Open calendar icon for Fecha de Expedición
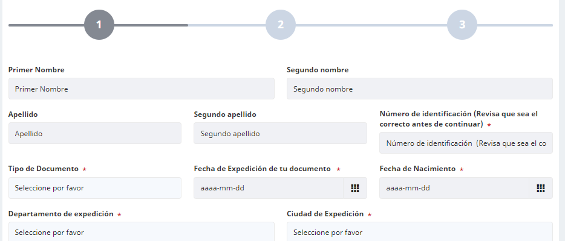 355,188
